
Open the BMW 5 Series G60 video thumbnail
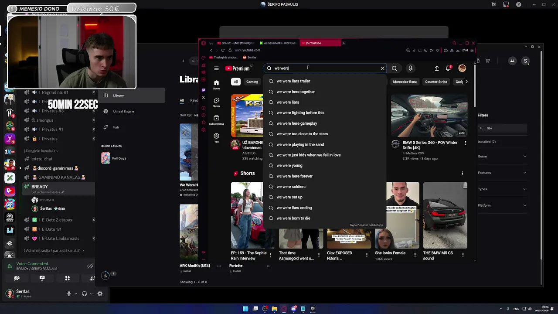coord(429,116)
